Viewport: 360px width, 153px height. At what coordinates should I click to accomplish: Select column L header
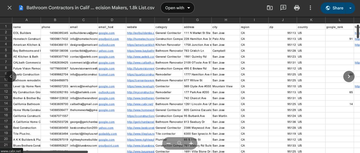339,20
